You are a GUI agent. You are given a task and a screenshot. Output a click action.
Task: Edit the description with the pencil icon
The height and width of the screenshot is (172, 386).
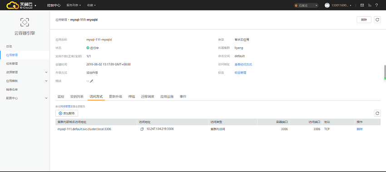point(92,81)
